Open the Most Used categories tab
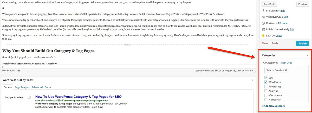The height and width of the screenshot is (113, 312). (x=286, y=62)
